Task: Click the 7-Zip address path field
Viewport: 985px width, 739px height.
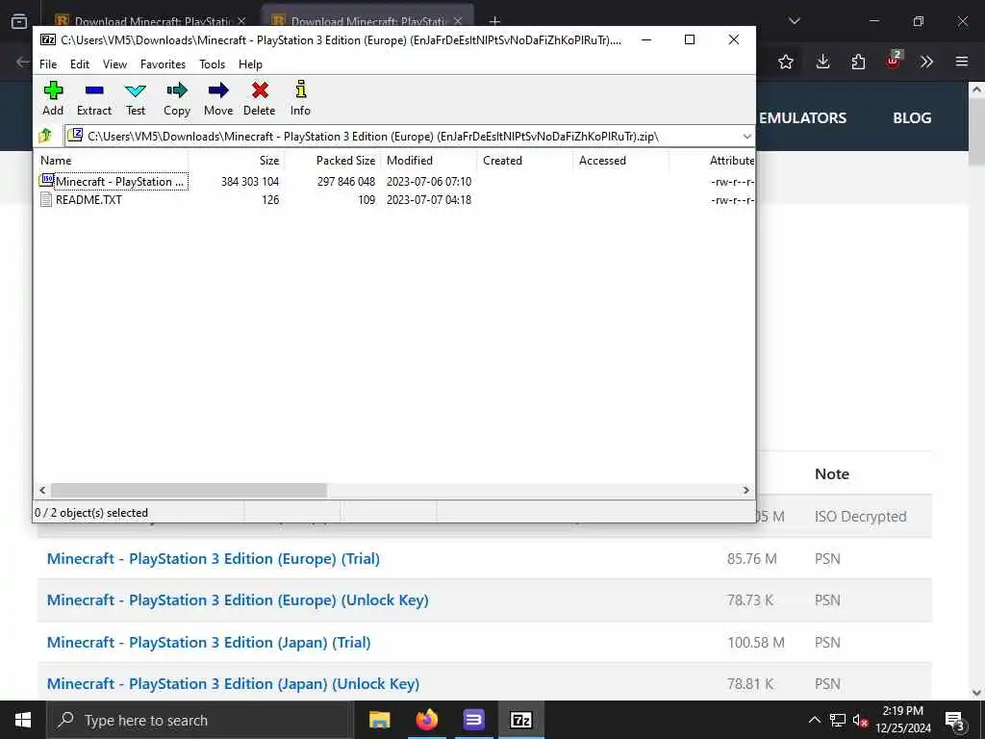Action: click(402, 137)
